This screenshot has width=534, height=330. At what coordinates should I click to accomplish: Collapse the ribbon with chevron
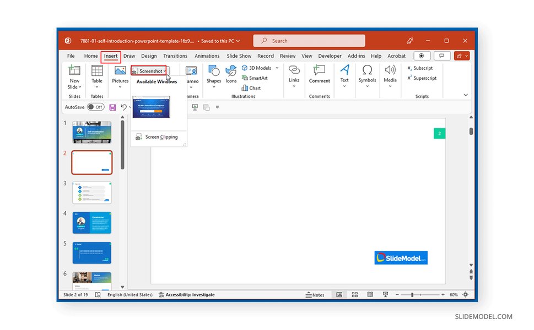466,95
